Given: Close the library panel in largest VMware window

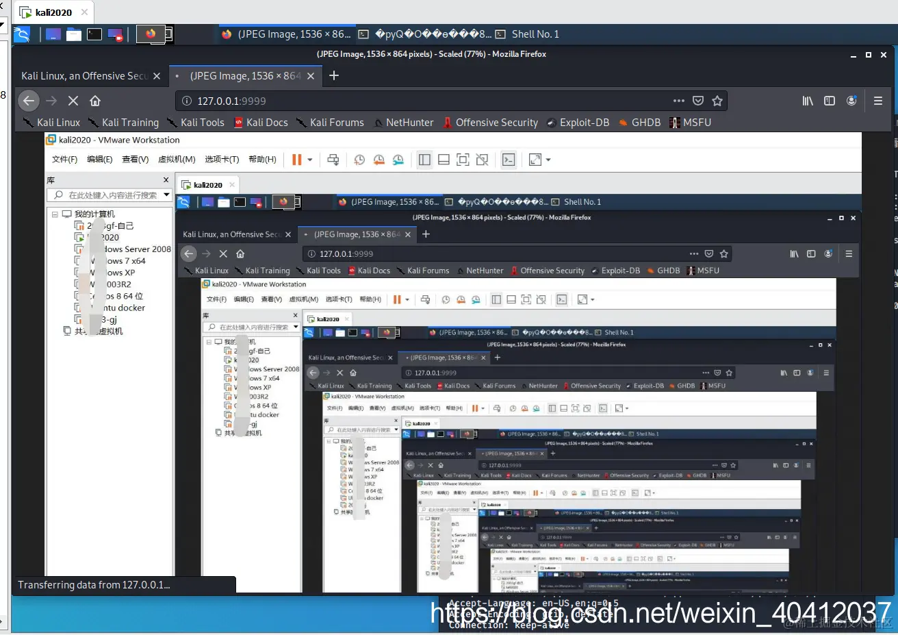Looking at the screenshot, I should coord(166,179).
